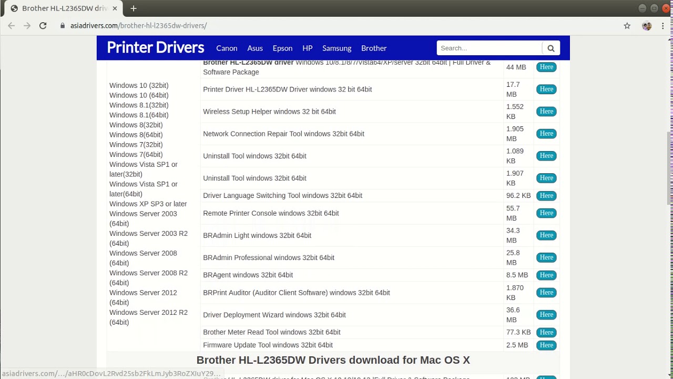Click the "Windows 8.1(32bit)" text
This screenshot has width=673, height=379.
pos(139,105)
